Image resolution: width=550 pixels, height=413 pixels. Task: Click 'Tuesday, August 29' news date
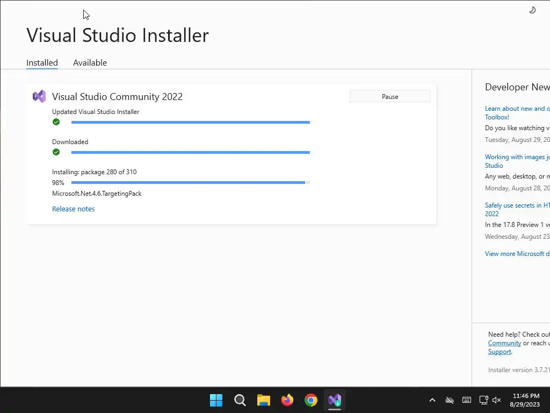(x=517, y=140)
